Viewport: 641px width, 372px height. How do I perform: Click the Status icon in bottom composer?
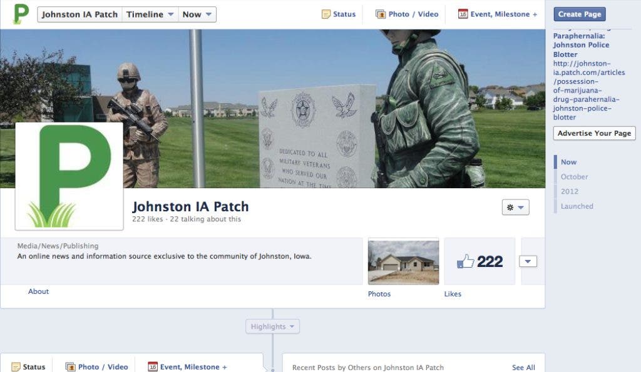click(x=16, y=367)
